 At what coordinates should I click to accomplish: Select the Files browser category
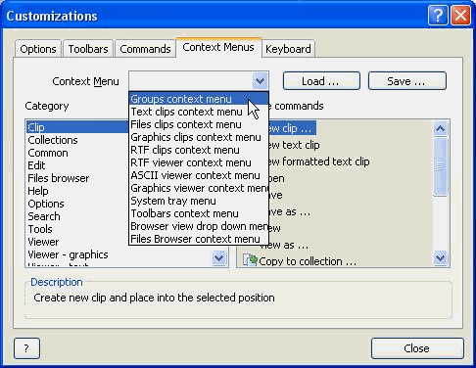(77, 178)
